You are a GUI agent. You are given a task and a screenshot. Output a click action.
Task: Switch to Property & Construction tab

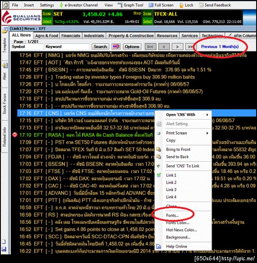(131, 36)
